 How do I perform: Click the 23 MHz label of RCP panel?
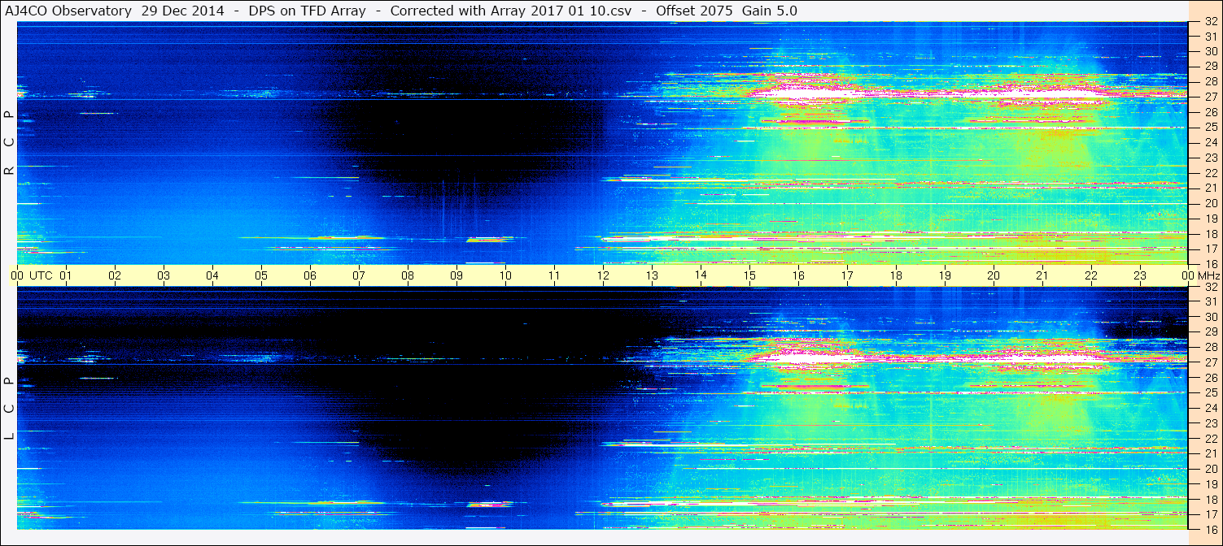1210,158
